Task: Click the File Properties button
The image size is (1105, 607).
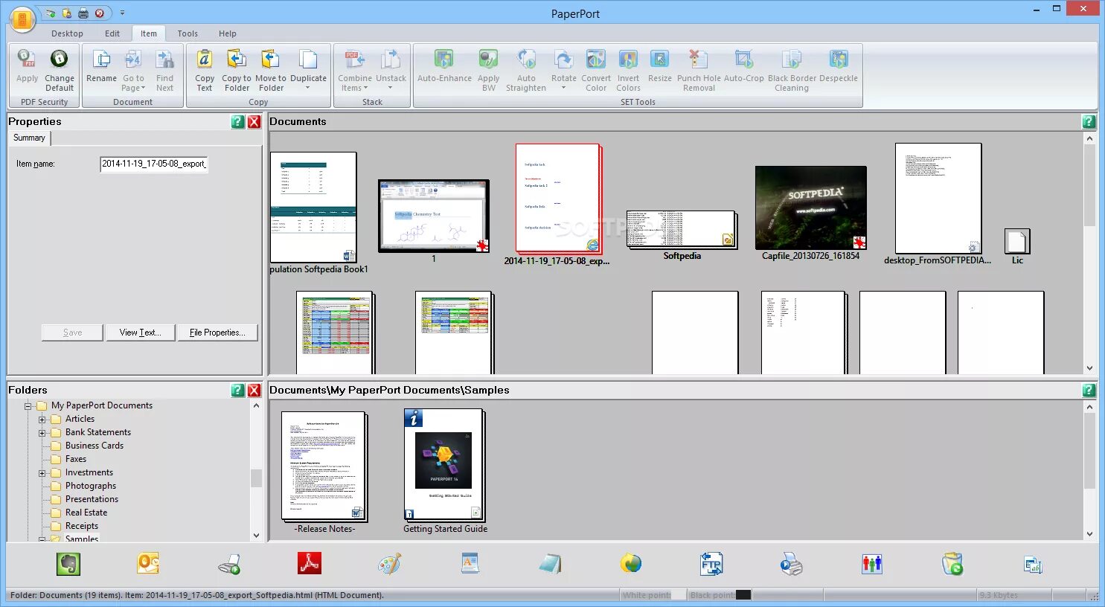Action: (217, 333)
